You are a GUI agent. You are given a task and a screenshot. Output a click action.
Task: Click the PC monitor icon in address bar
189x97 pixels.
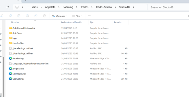[17, 7]
